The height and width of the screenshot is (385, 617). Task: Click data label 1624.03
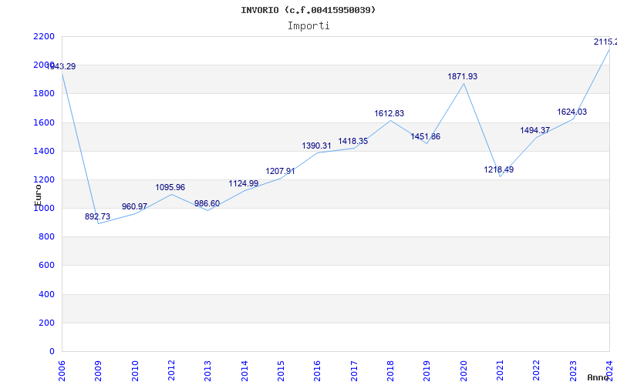click(x=571, y=112)
